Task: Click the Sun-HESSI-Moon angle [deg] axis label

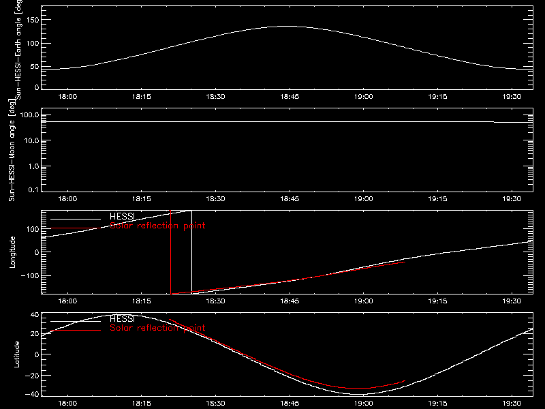Action: [12, 150]
